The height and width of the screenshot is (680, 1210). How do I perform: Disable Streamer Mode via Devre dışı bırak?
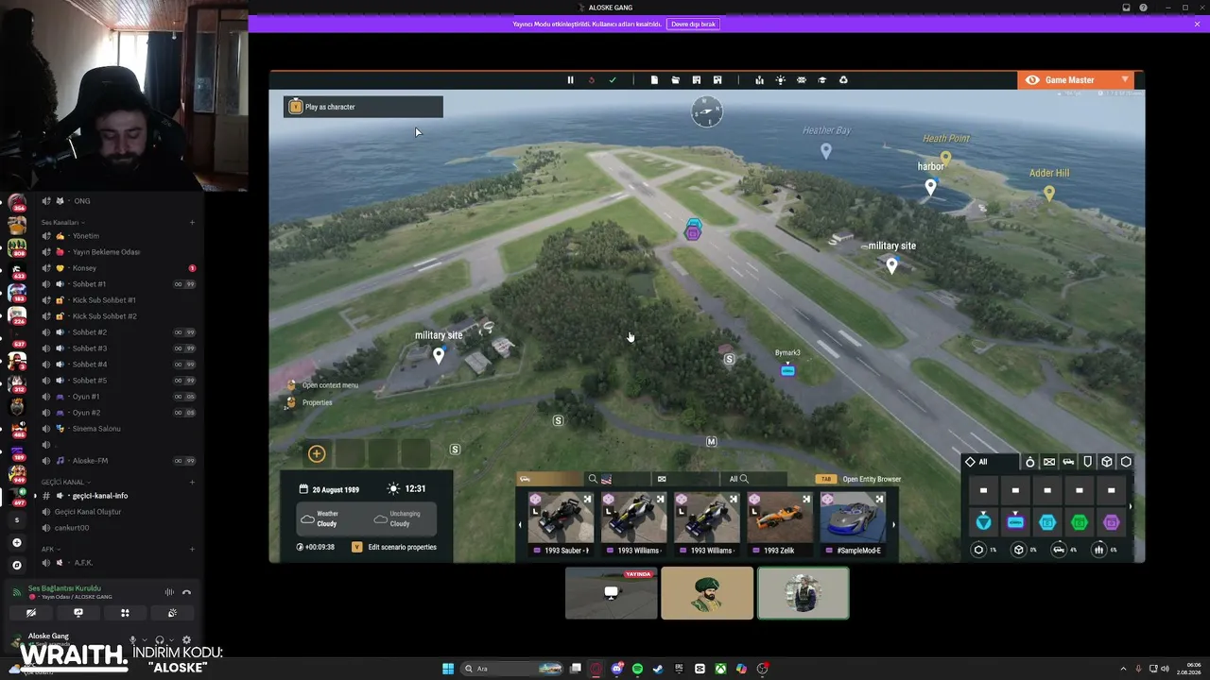coord(693,24)
